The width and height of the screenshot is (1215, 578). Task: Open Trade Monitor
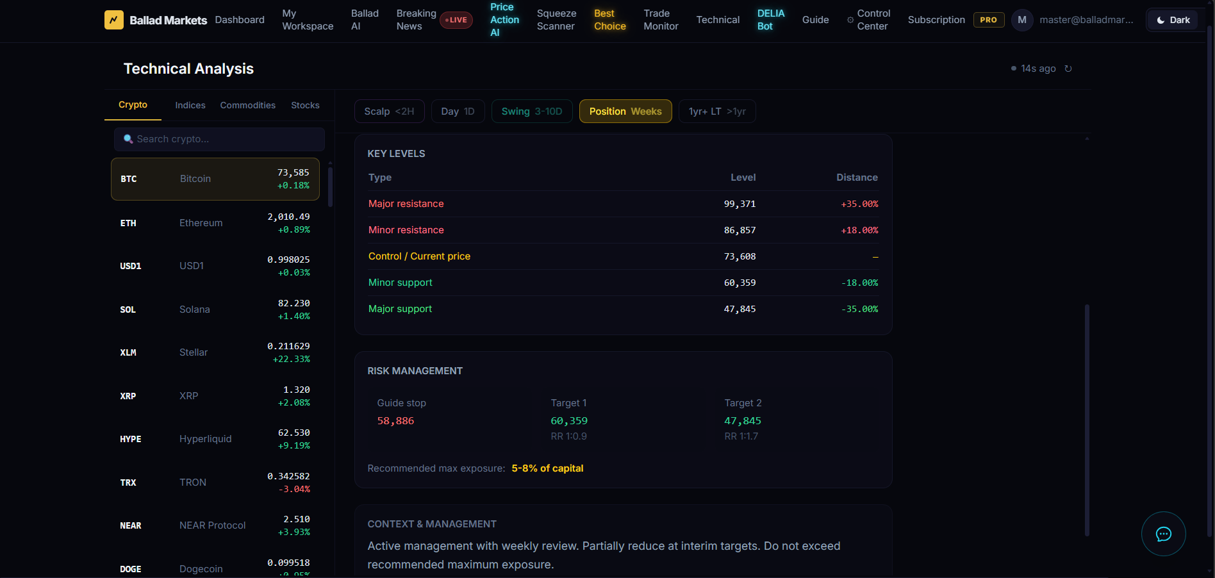tap(661, 20)
